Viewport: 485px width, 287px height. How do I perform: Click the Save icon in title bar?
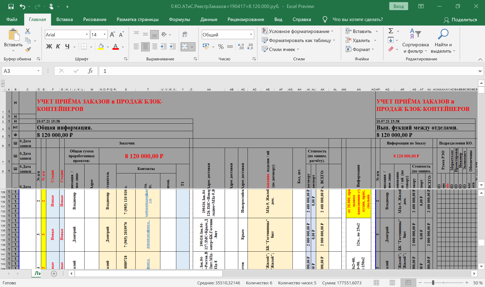pos(11,6)
